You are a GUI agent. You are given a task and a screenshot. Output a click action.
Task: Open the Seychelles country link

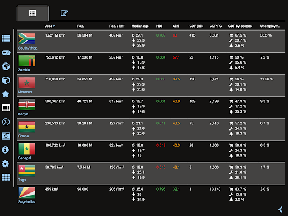[x=26, y=202]
